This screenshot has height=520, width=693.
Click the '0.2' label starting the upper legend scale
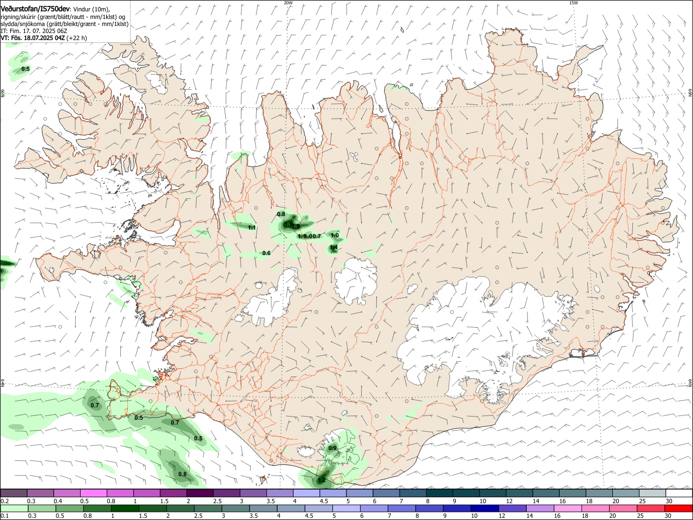5,501
